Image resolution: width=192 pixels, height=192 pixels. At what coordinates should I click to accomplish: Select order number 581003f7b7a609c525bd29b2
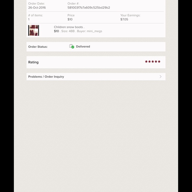[89, 8]
